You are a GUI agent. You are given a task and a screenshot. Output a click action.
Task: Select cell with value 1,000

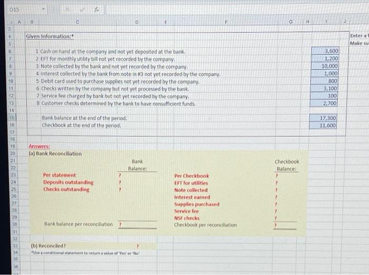point(325,73)
